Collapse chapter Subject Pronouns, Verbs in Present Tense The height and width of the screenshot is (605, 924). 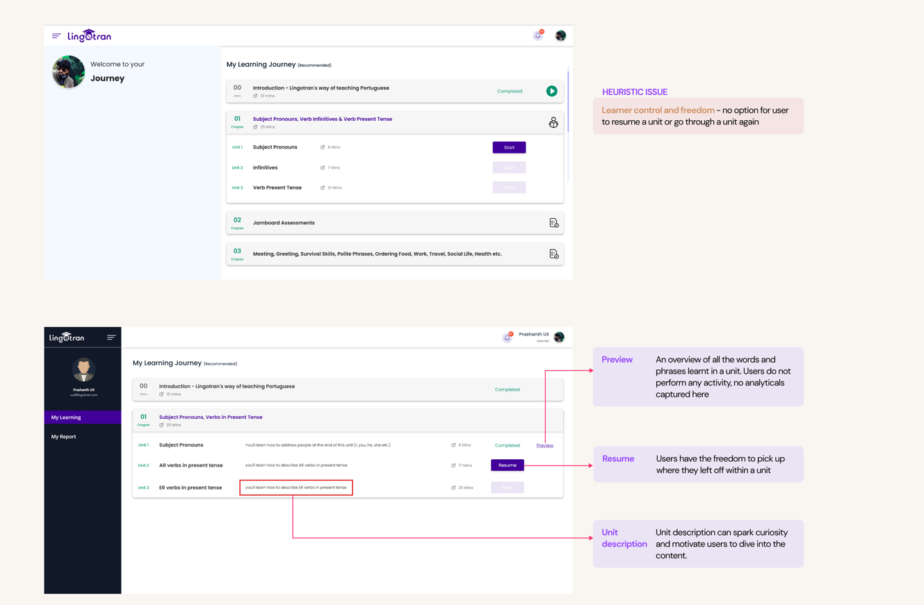click(x=211, y=417)
